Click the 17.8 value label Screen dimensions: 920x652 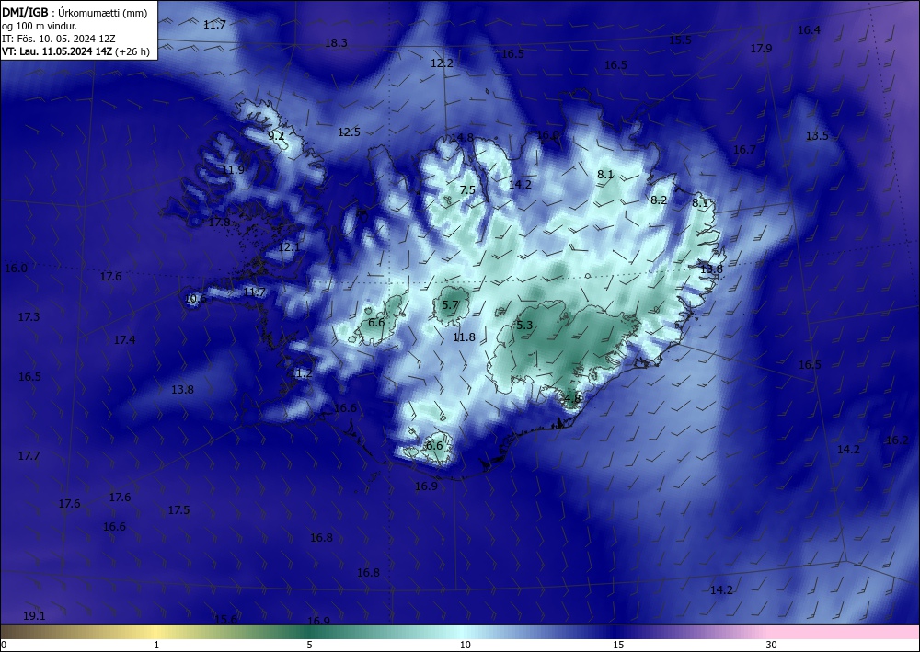220,223
